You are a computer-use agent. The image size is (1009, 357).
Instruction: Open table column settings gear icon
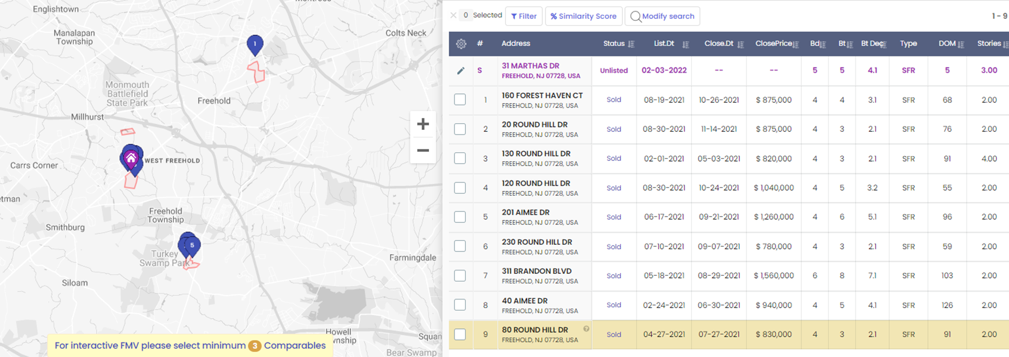click(x=461, y=44)
